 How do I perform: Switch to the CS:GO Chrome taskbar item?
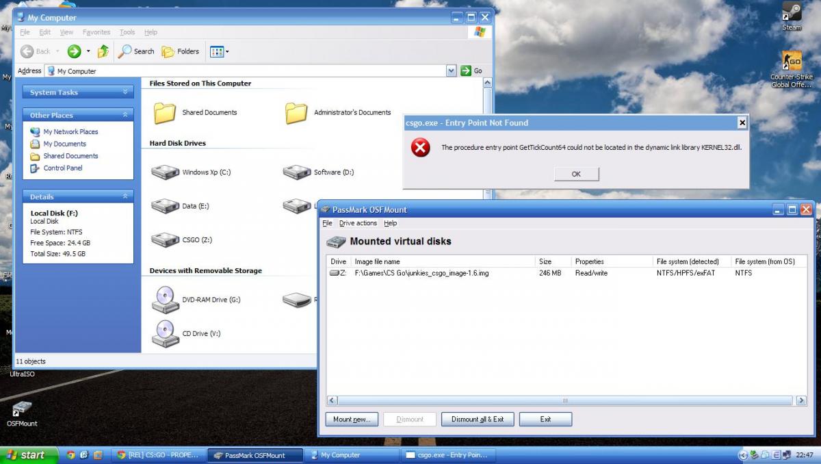158,455
